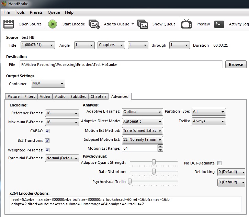Click the Activity Log terminal icon

(219, 24)
